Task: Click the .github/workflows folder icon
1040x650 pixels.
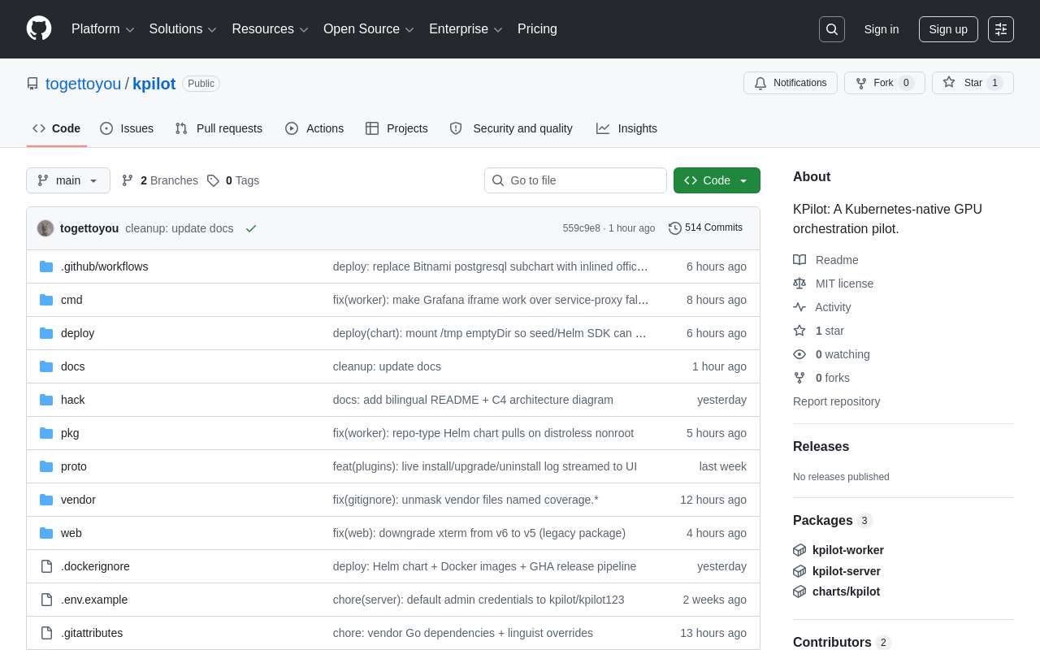Action: pos(46,266)
